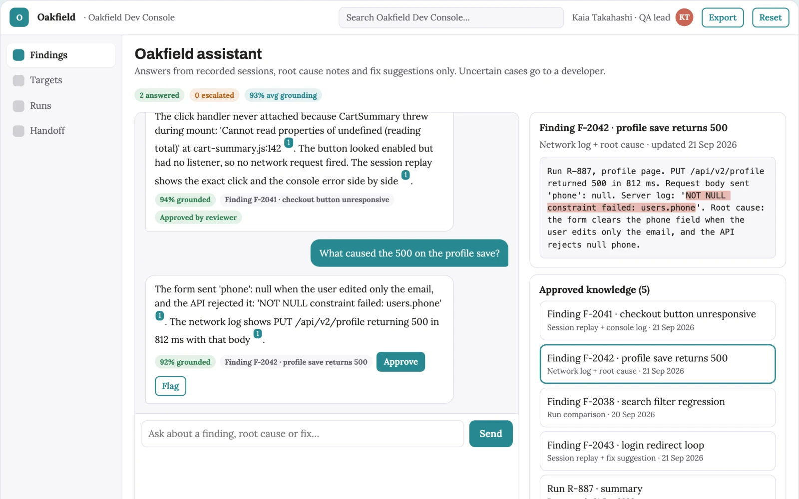Click the Finding F-2041 source chip
Image resolution: width=799 pixels, height=499 pixels.
[307, 200]
